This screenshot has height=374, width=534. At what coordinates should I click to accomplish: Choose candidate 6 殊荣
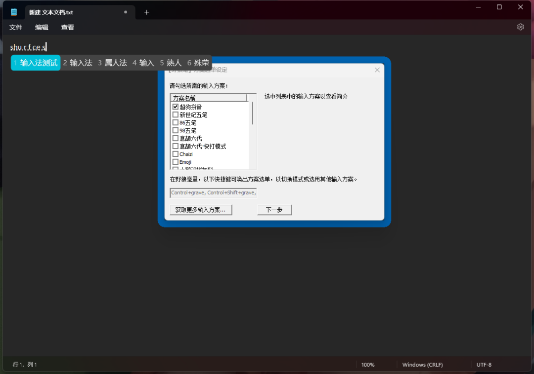(198, 63)
